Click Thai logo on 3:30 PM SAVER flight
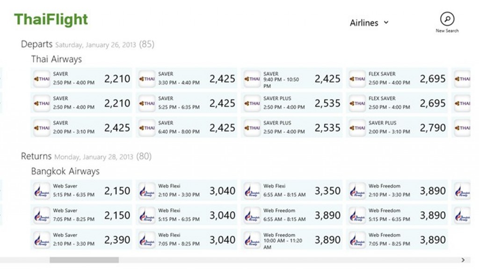479x269 pixels. (147, 79)
